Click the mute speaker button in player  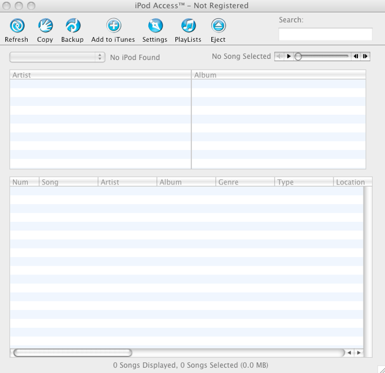click(280, 57)
